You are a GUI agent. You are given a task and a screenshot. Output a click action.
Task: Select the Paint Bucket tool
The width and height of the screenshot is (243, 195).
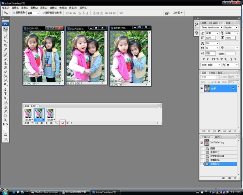point(5,76)
